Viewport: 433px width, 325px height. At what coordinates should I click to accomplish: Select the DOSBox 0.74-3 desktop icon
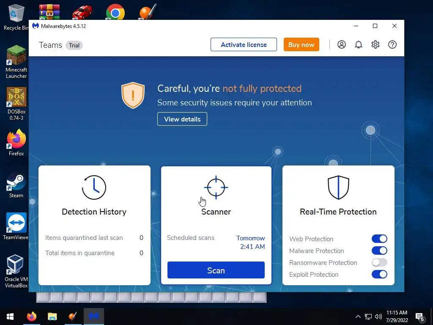pyautogui.click(x=16, y=104)
